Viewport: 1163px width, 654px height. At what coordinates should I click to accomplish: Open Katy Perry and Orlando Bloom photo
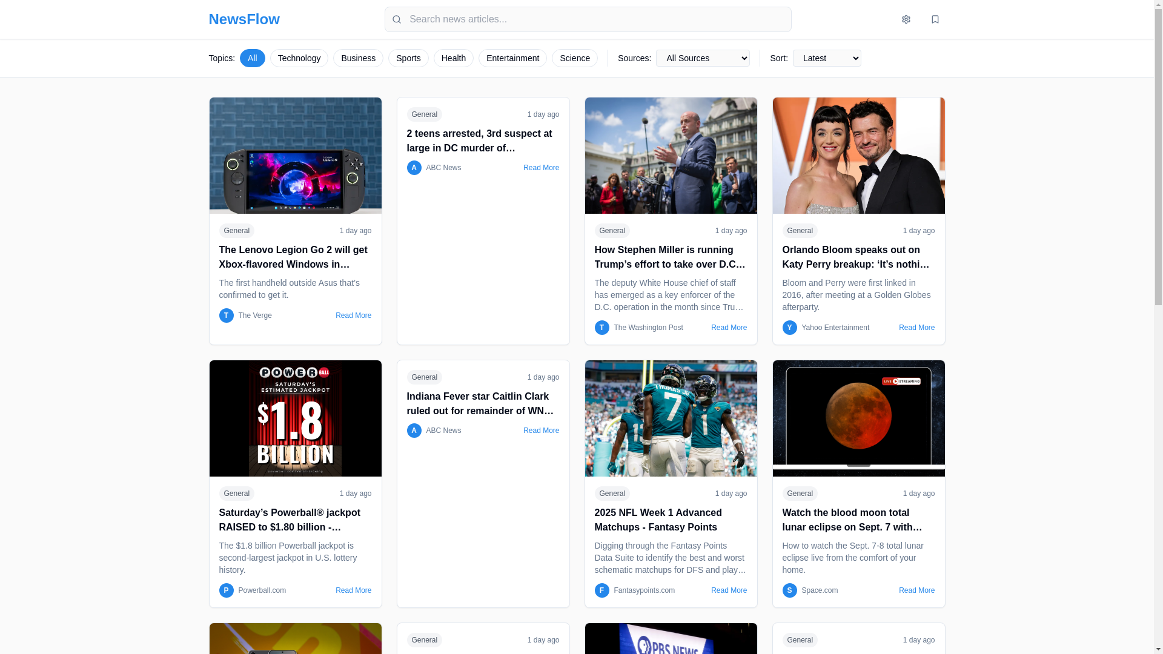coord(859,156)
